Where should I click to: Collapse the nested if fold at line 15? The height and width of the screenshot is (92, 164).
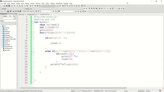tap(33, 54)
